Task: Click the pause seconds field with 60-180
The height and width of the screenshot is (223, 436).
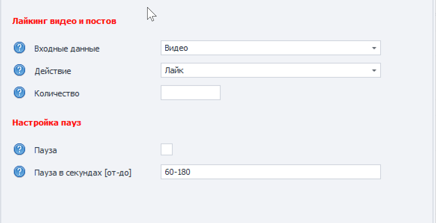Action: point(270,172)
